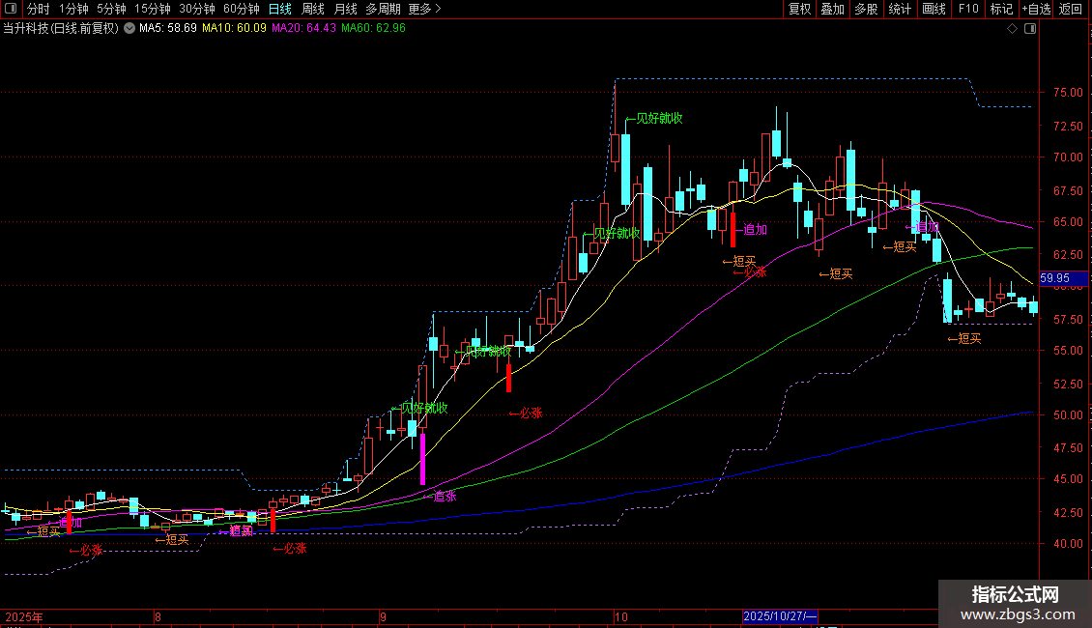Add the stock via +自选
This screenshot has width=1092, height=628.
[x=1036, y=9]
